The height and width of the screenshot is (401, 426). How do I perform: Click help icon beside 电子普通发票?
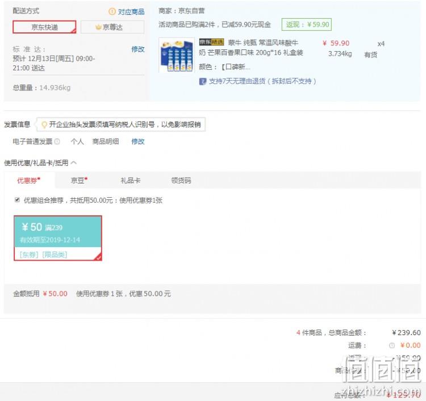57,141
